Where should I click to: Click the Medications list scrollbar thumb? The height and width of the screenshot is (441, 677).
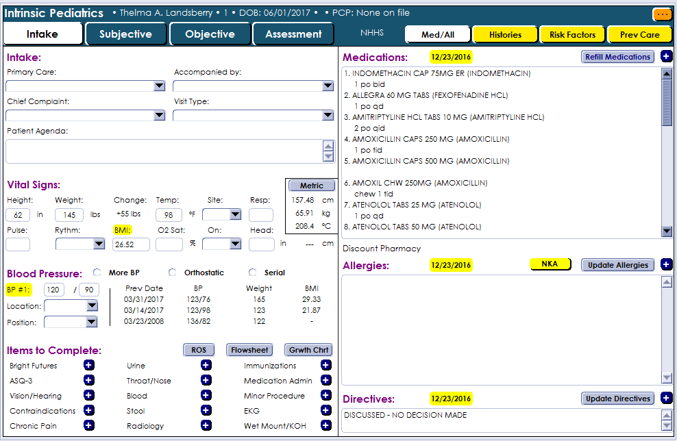click(x=667, y=103)
